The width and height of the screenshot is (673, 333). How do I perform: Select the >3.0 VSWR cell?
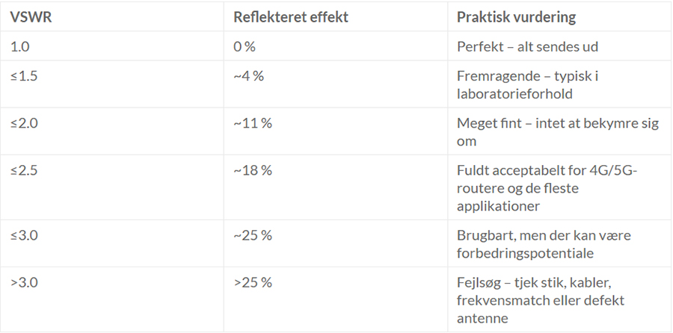pyautogui.click(x=22, y=282)
